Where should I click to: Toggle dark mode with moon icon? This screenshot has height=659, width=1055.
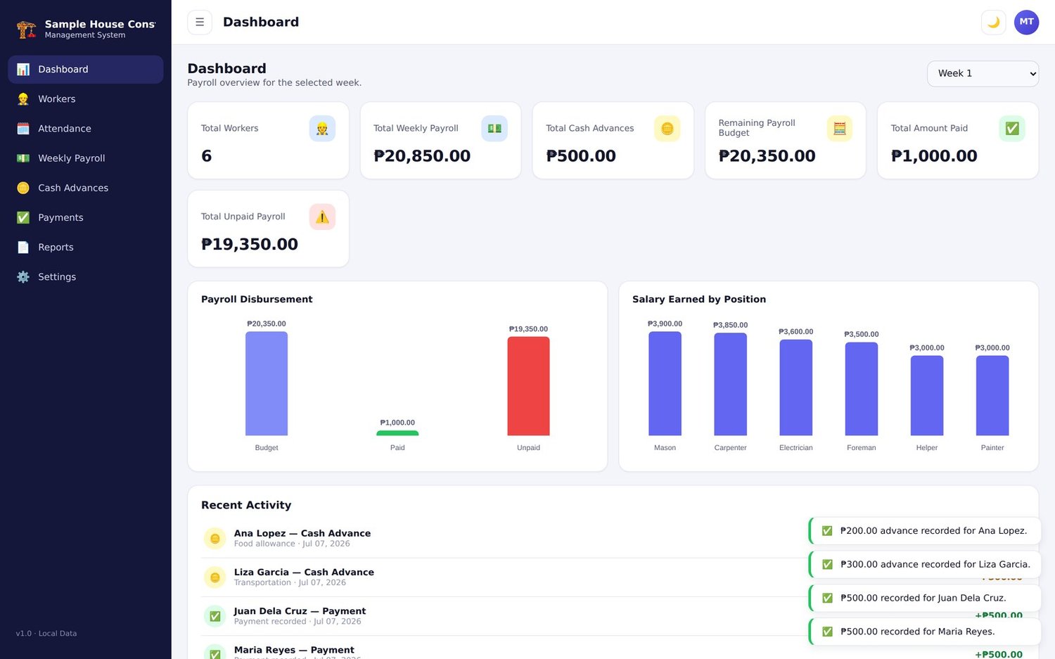coord(993,23)
